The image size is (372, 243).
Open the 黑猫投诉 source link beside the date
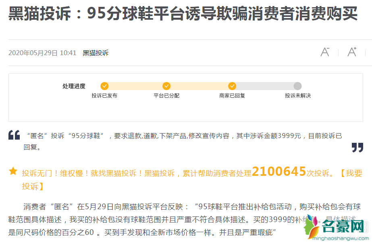(x=96, y=53)
